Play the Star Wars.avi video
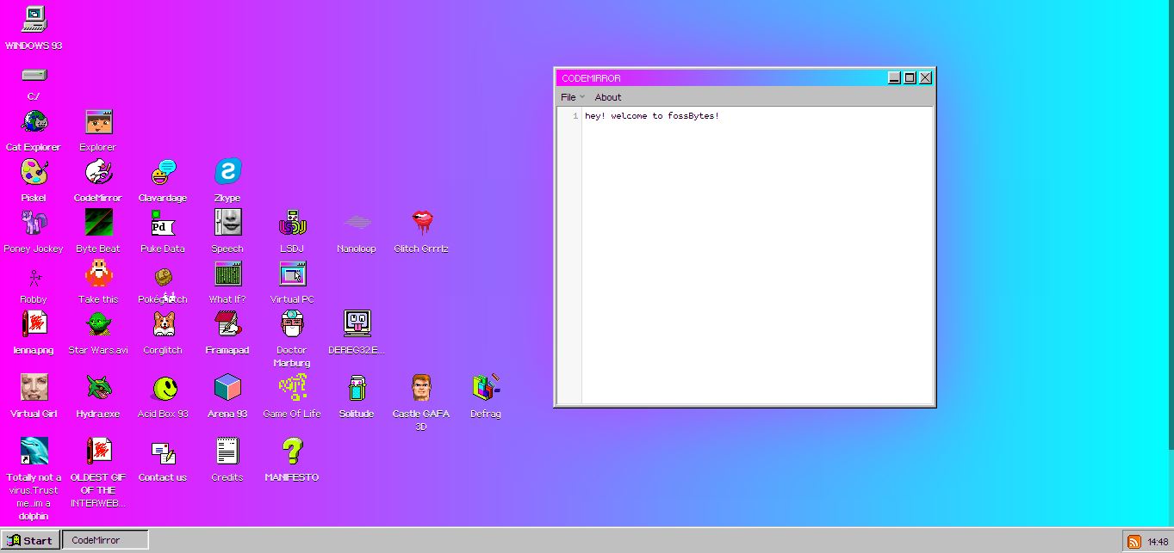 coord(97,325)
